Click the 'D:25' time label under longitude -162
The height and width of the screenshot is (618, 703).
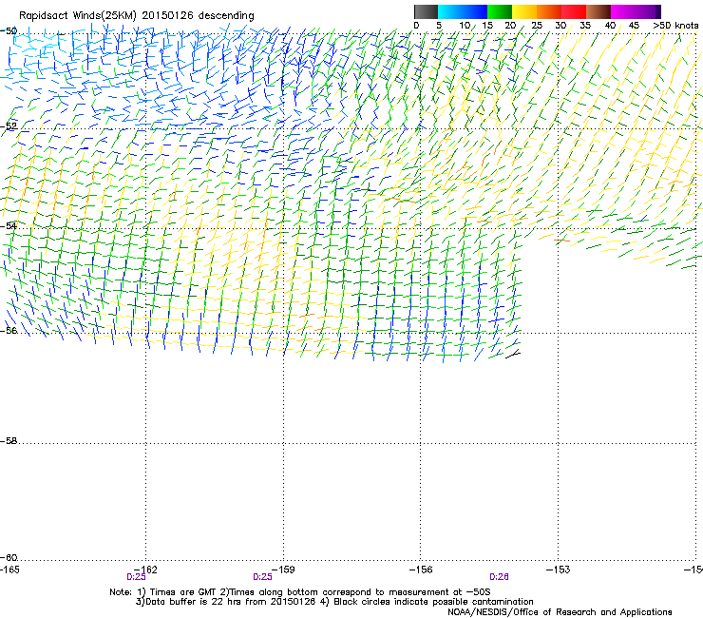click(136, 577)
